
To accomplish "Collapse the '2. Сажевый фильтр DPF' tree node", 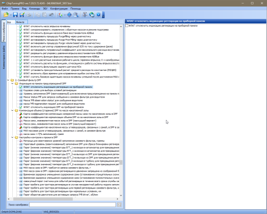I will pos(8,80).
